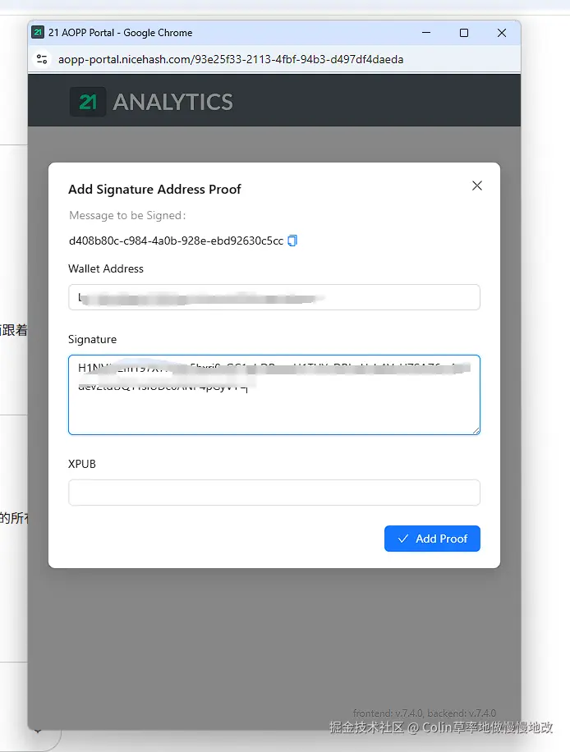Click the 21 favicon in title bar
570x752 pixels.
click(38, 33)
